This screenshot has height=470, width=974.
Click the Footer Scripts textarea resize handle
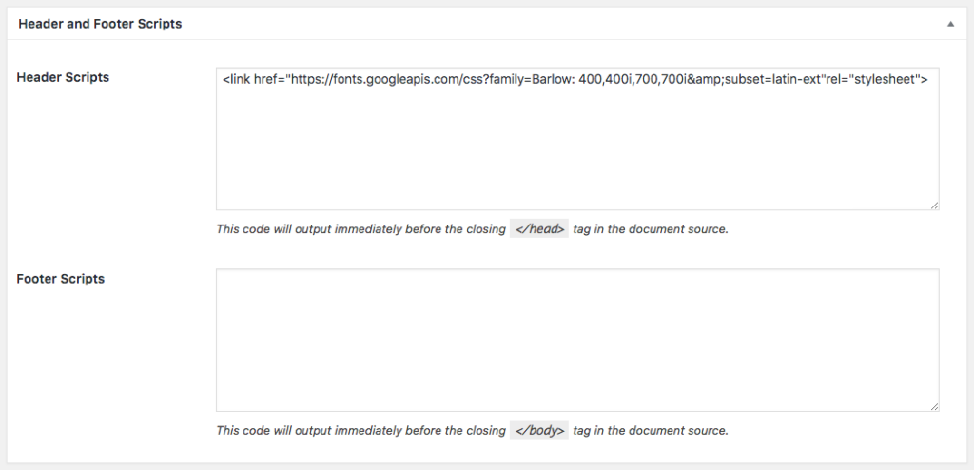(x=934, y=406)
